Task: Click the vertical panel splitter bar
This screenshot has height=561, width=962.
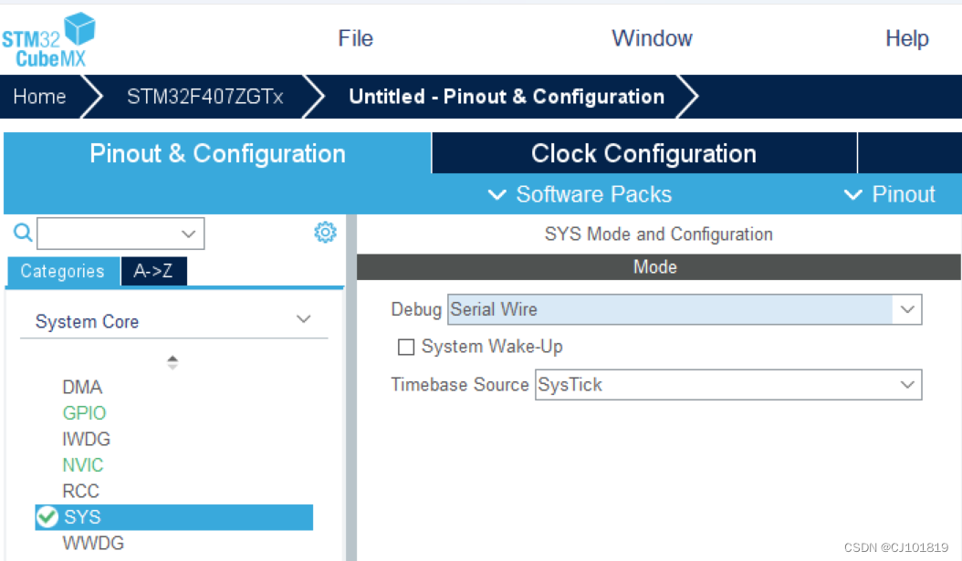Action: click(x=350, y=388)
